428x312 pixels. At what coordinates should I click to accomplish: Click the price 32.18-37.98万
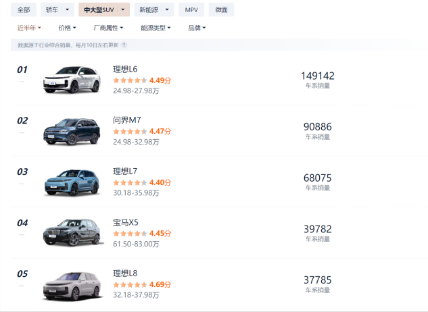coord(136,295)
